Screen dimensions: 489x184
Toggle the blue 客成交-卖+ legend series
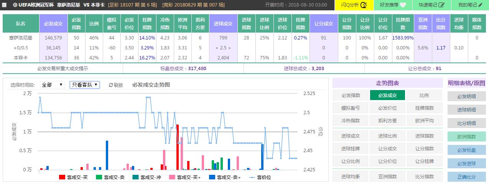point(225,177)
